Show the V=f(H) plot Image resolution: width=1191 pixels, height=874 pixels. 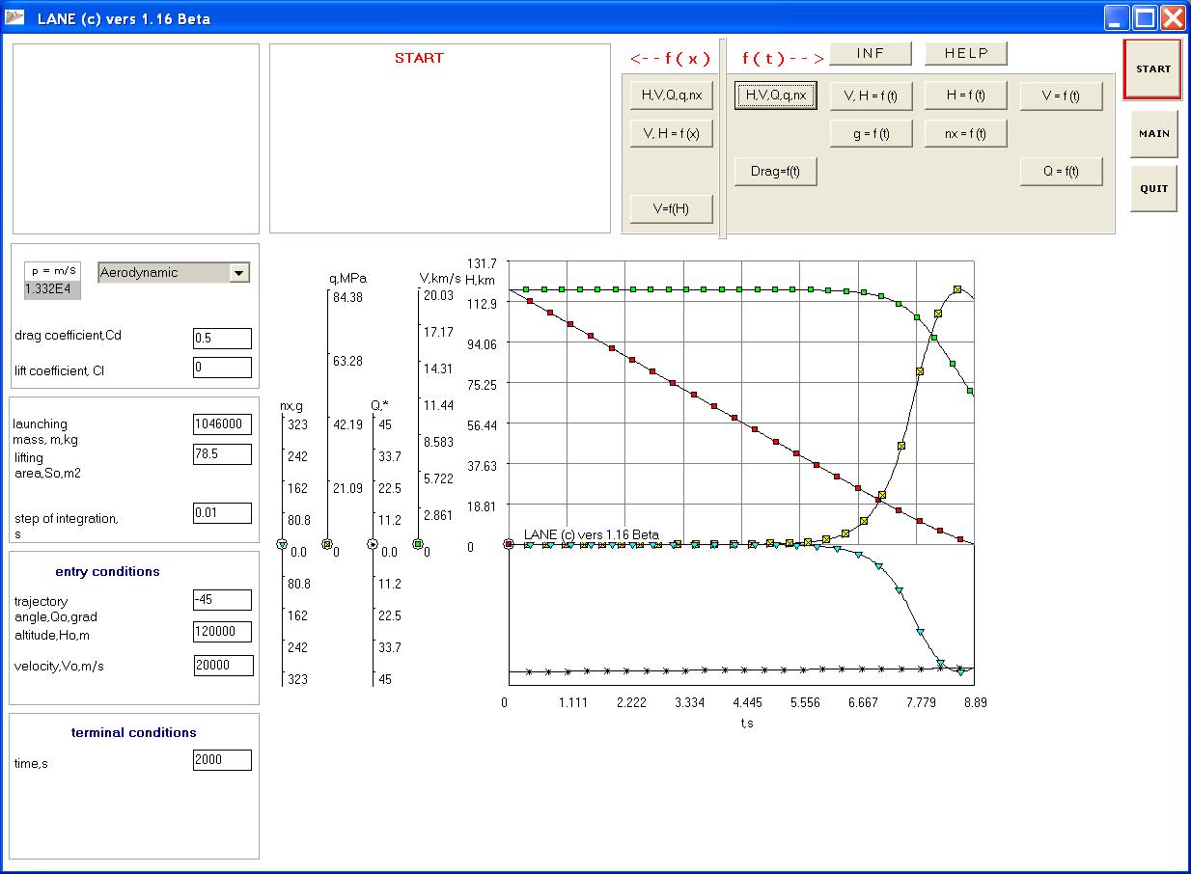click(x=671, y=208)
